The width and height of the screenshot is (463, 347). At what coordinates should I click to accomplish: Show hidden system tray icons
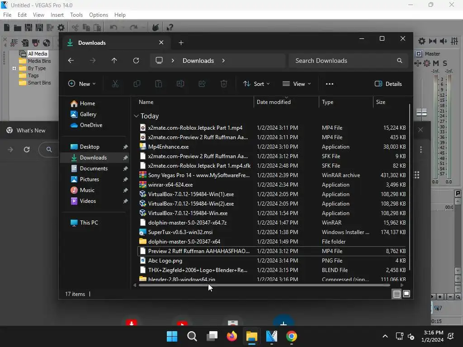(x=385, y=336)
